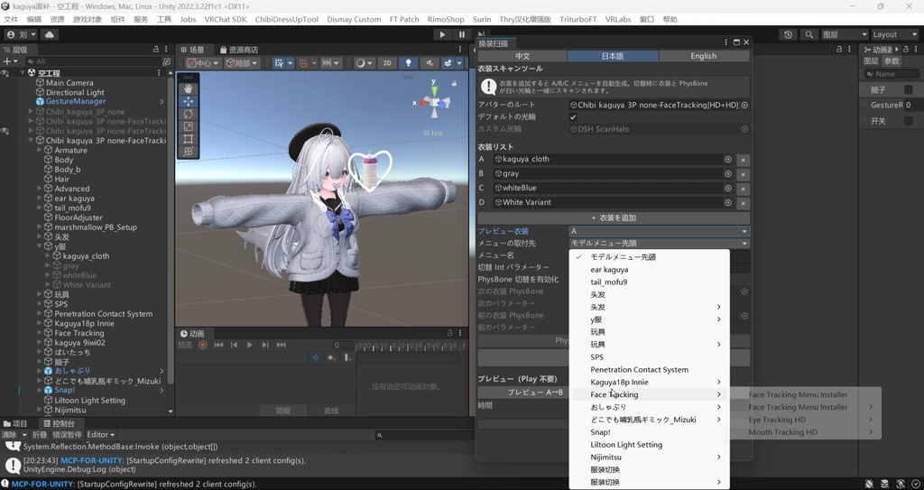Viewport: 924px width, 490px height.
Task: Toggle the デフォルトの光輪 checkbox
Action: coord(573,116)
